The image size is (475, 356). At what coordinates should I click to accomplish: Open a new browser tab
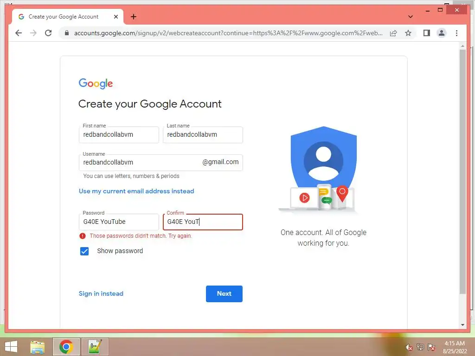(134, 17)
